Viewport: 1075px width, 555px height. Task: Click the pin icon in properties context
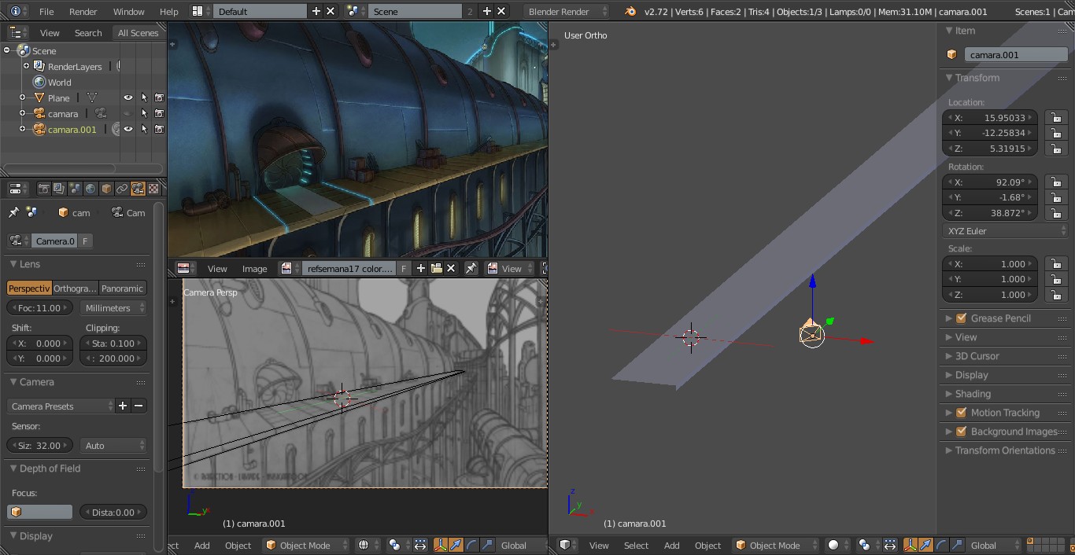13,212
